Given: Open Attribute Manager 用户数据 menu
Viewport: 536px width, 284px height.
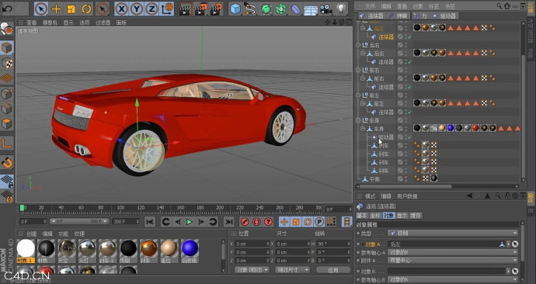Looking at the screenshot, I should click(407, 196).
